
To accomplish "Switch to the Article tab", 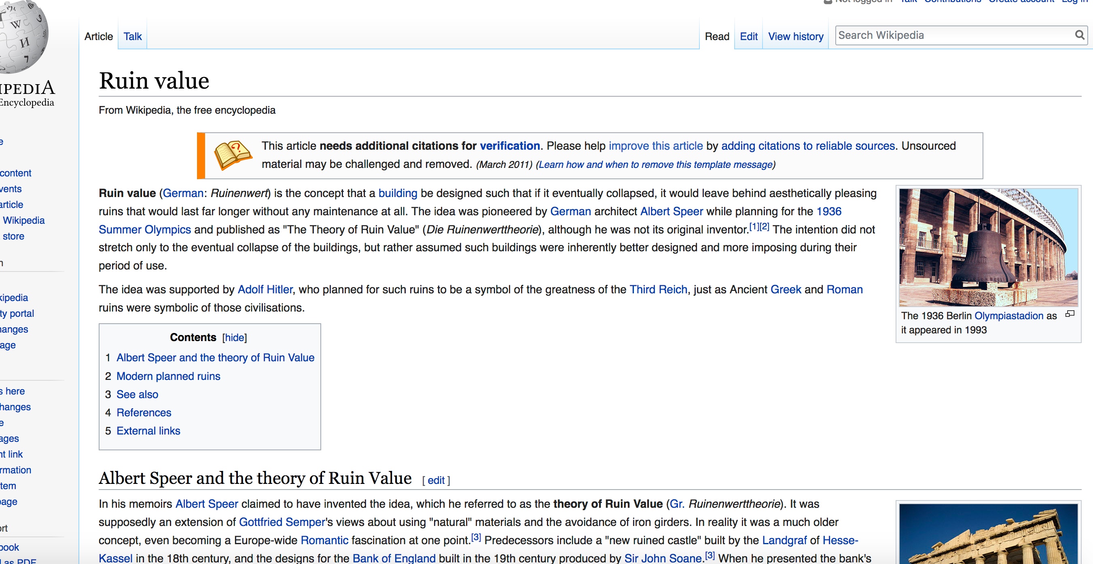I will [98, 36].
